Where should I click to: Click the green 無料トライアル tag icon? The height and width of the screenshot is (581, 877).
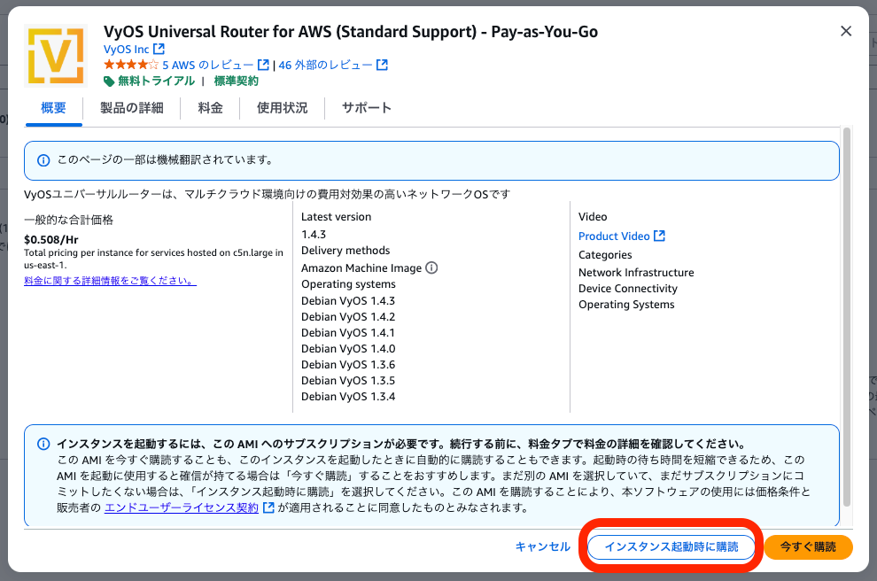pyautogui.click(x=109, y=81)
